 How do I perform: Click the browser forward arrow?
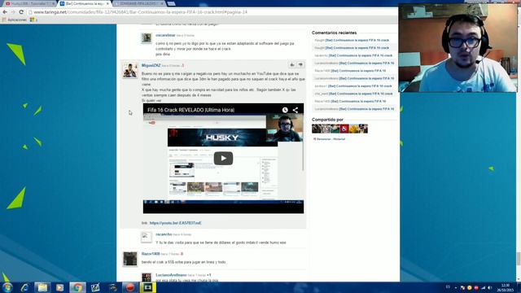13,12
